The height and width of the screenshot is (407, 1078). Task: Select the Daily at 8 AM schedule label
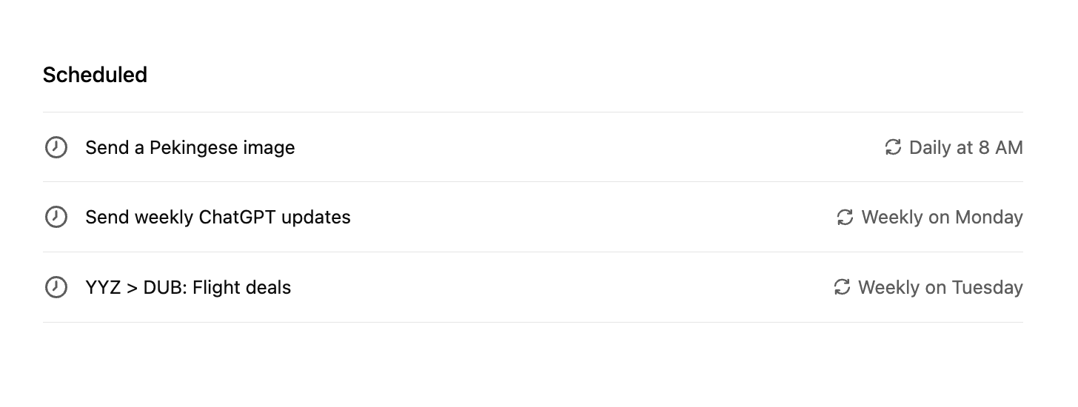965,148
